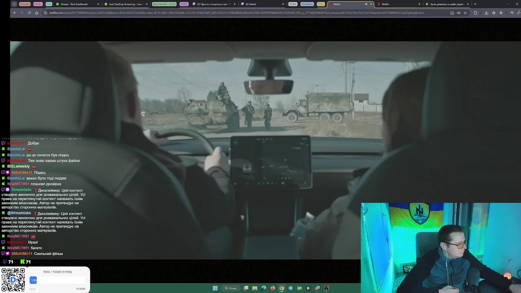The width and height of the screenshot is (521, 293).
Task: Click the streamer webcam overlay
Action: pyautogui.click(x=441, y=248)
